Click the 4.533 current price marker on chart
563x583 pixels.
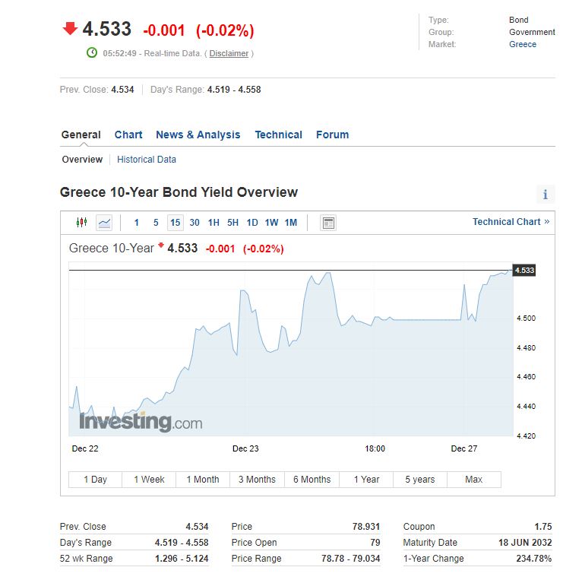coord(524,271)
